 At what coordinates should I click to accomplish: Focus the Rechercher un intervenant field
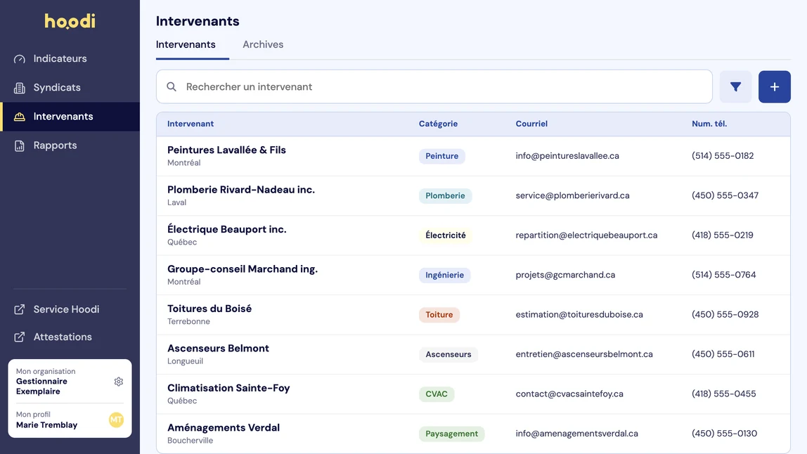coord(434,87)
